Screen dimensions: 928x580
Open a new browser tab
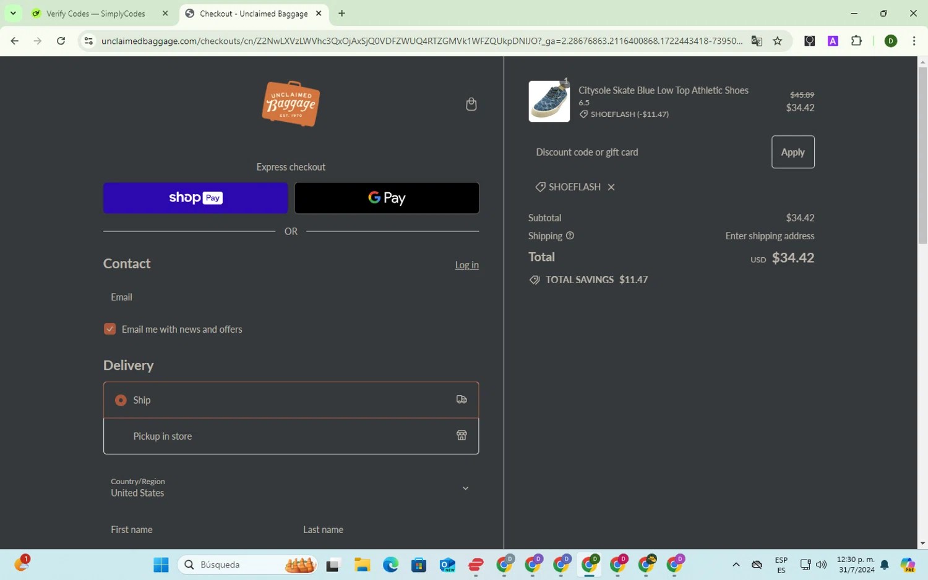pyautogui.click(x=342, y=13)
